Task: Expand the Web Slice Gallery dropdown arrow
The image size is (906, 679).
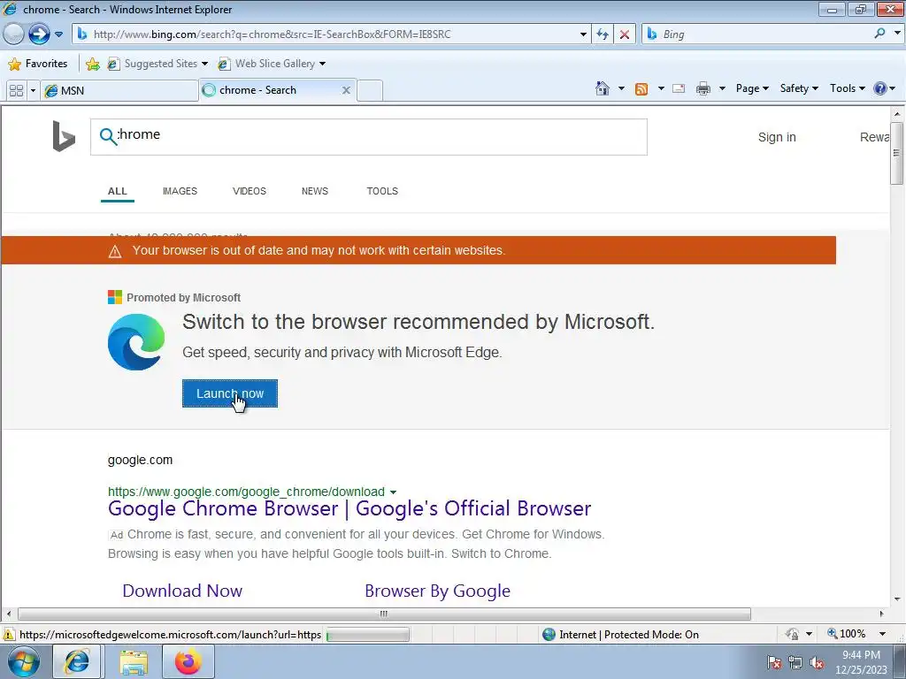Action: point(322,64)
